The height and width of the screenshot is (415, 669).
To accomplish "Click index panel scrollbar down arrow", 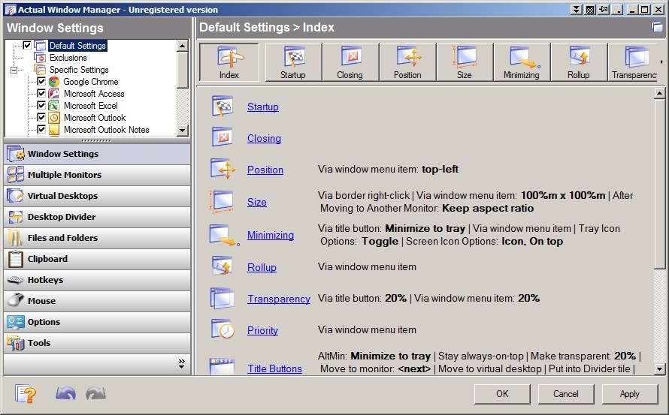I will point(660,369).
